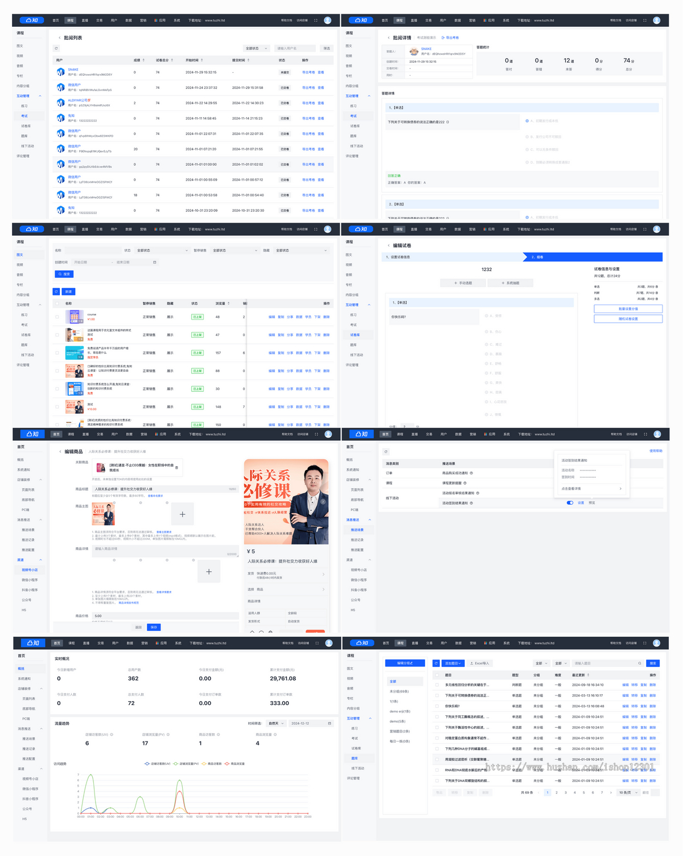Select option A radio in 批阅详情 question 1
This screenshot has height=856, width=683.
[x=527, y=121]
